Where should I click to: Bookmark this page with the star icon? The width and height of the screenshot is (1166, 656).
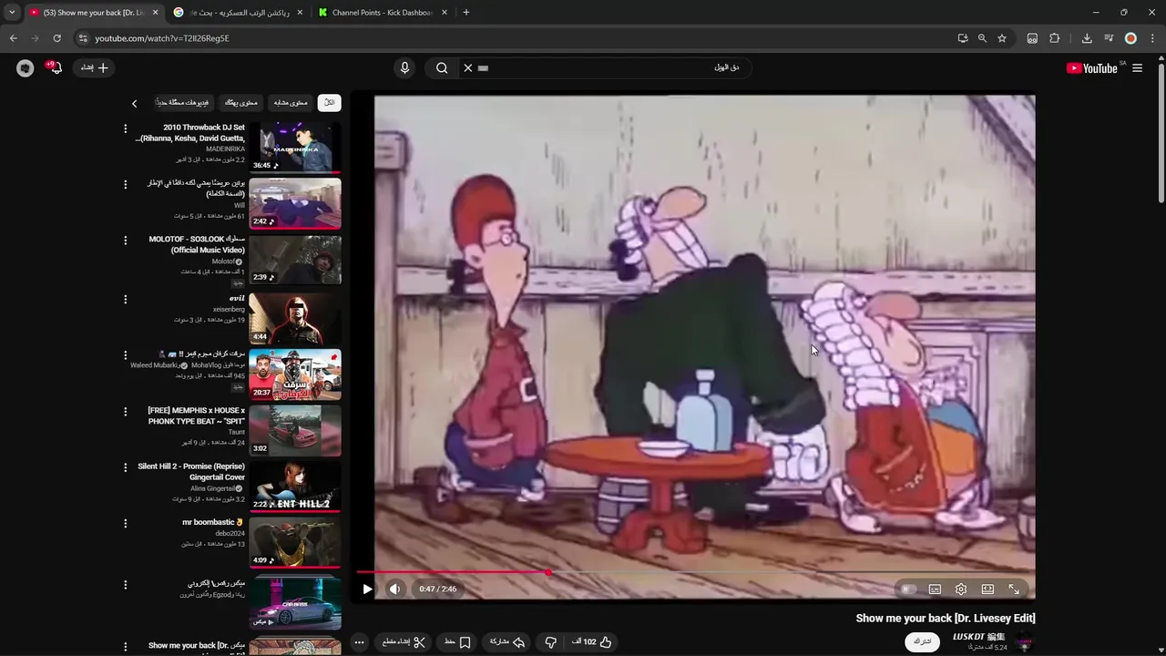1002,38
